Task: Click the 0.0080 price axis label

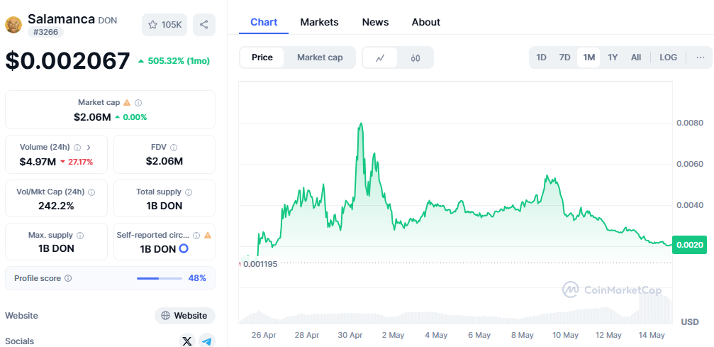Action: (689, 123)
